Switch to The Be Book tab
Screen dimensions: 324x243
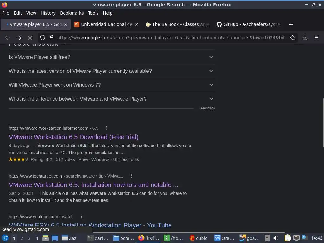click(177, 24)
